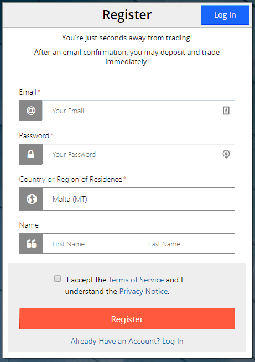Click the Email field label
Image resolution: width=255 pixels, height=362 pixels.
click(28, 92)
